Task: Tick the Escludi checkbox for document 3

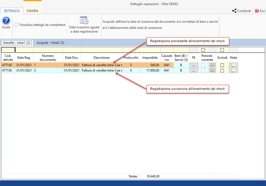Action: coord(222,70)
